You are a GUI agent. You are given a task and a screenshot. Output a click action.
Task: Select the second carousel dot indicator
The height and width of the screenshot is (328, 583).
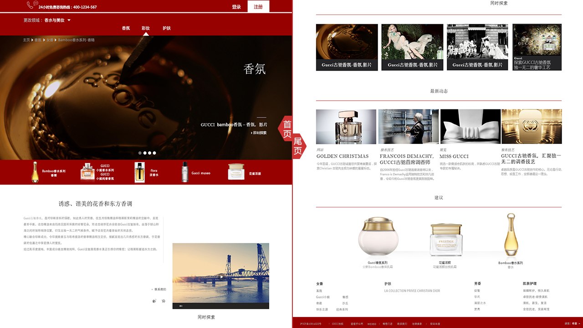(x=145, y=153)
